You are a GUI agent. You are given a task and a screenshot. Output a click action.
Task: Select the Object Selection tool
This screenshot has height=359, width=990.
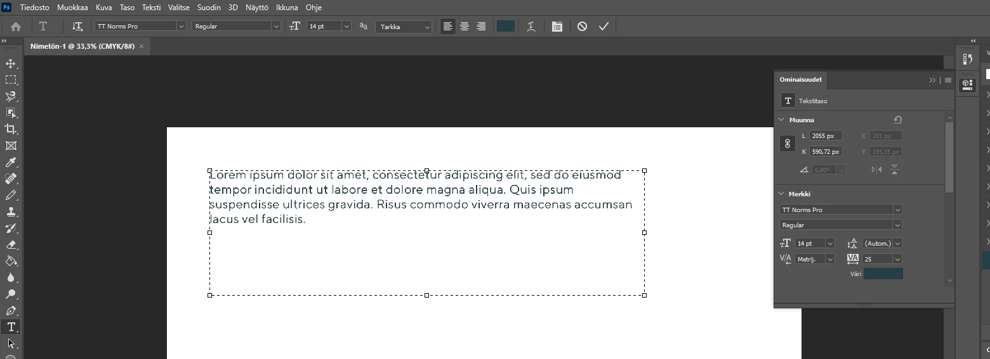pos(11,113)
